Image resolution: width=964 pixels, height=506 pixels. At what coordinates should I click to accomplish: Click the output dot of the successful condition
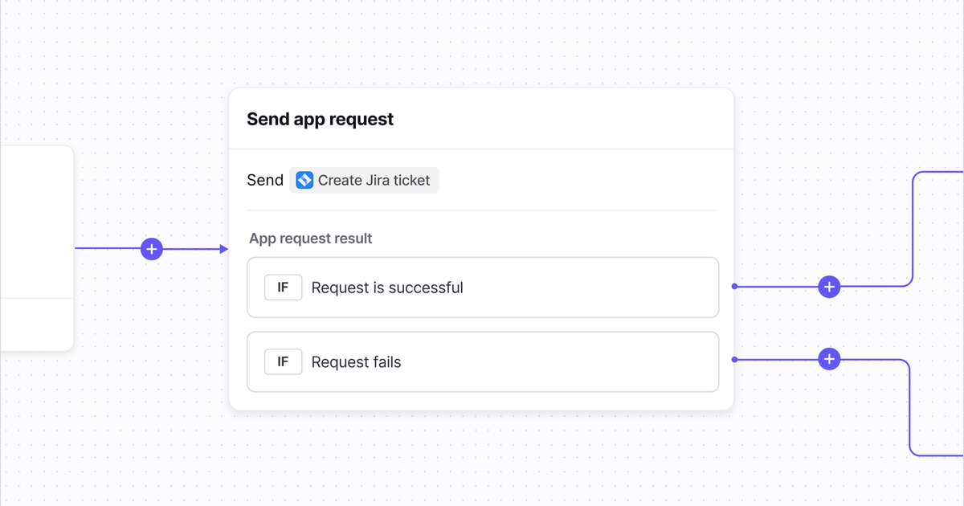click(734, 286)
